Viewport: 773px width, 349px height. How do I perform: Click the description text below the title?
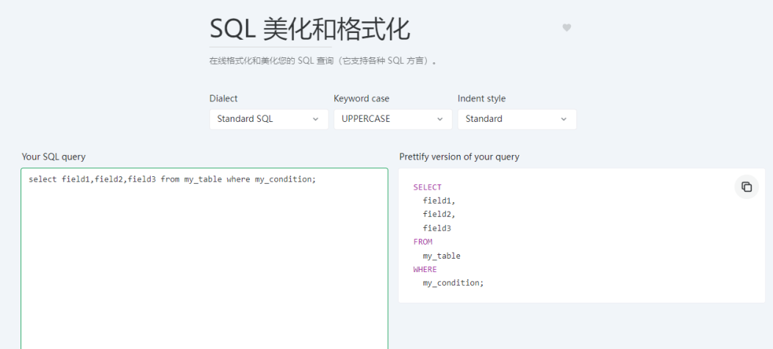coord(323,61)
